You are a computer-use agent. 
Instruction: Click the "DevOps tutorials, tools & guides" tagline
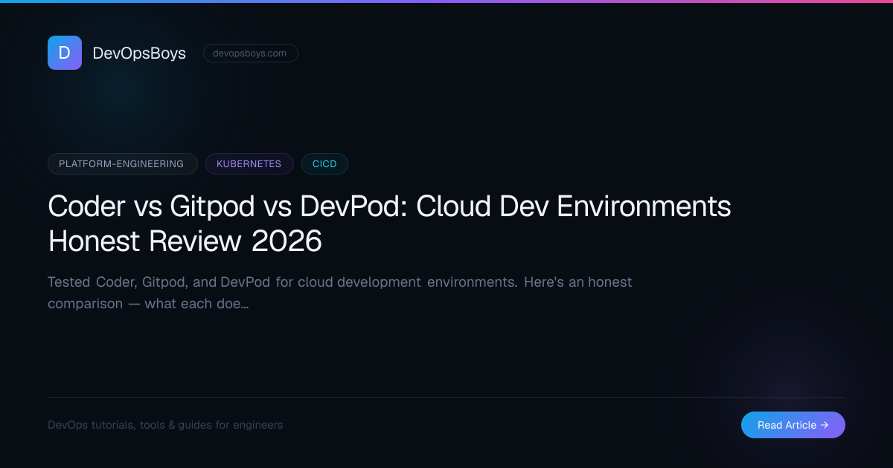point(165,425)
